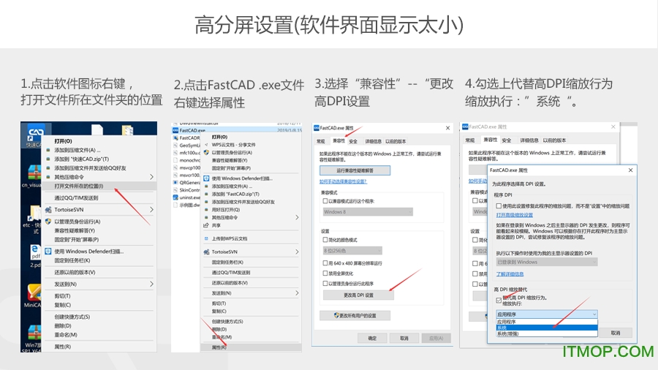This screenshot has width=658, height=370.
Task: Click WPS cloud icon beside 上传到WPS云文档
Action: (206, 238)
